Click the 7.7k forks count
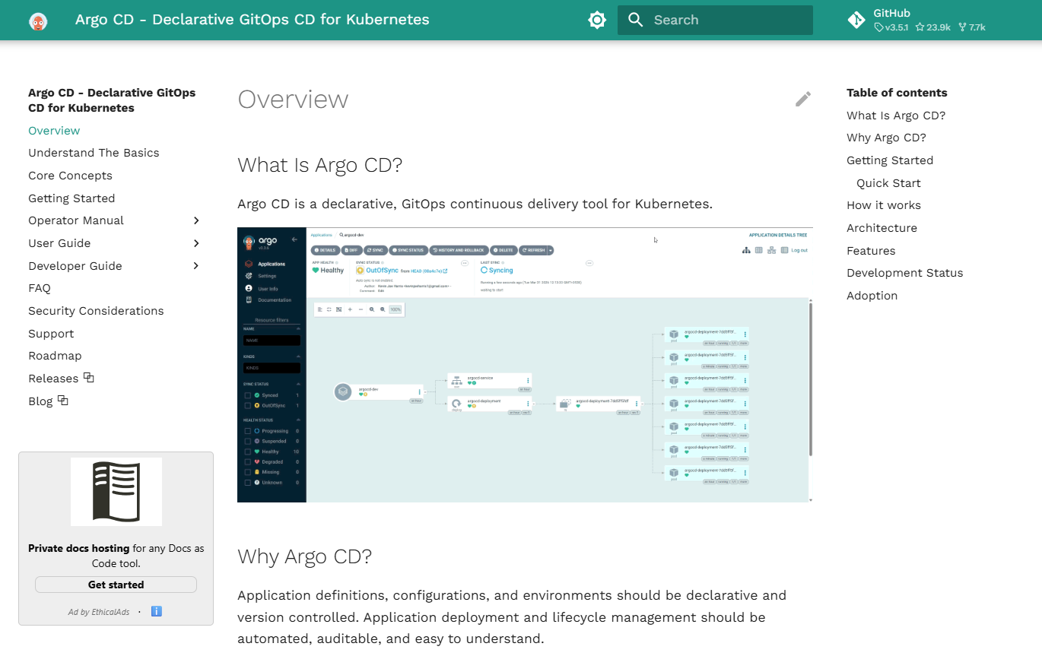The width and height of the screenshot is (1042, 656). tap(972, 27)
